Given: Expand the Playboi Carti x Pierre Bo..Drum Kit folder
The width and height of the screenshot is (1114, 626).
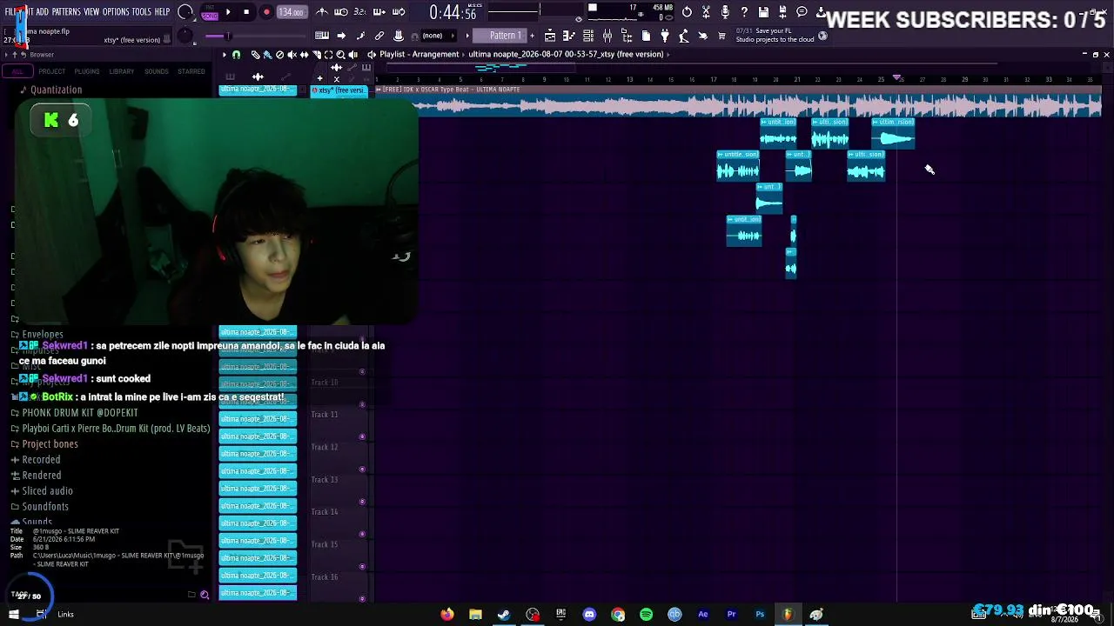Looking at the screenshot, I should point(111,429).
